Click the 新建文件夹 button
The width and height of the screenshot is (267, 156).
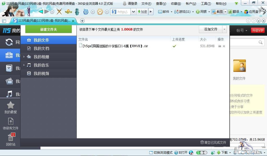(x=48, y=29)
